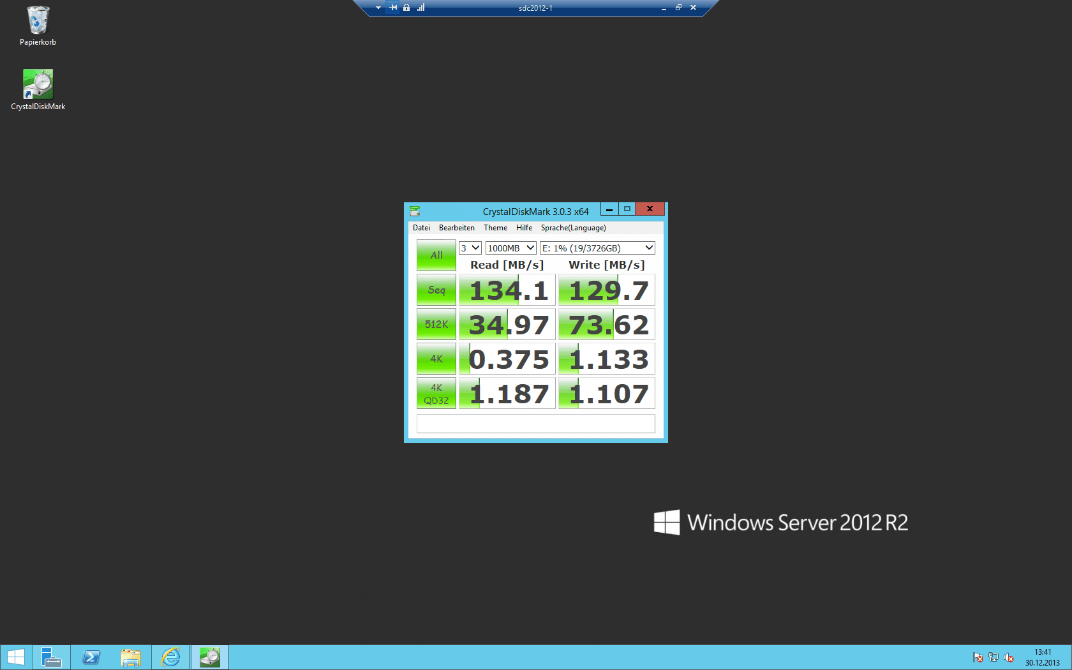Maximize the CrystalDiskMark window

pos(627,209)
